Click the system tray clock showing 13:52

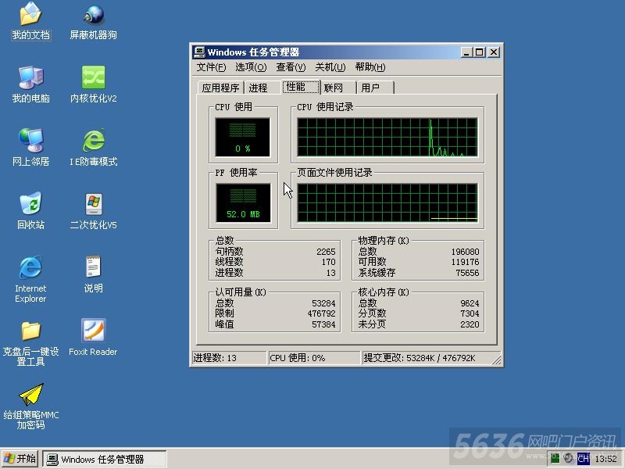click(x=606, y=459)
